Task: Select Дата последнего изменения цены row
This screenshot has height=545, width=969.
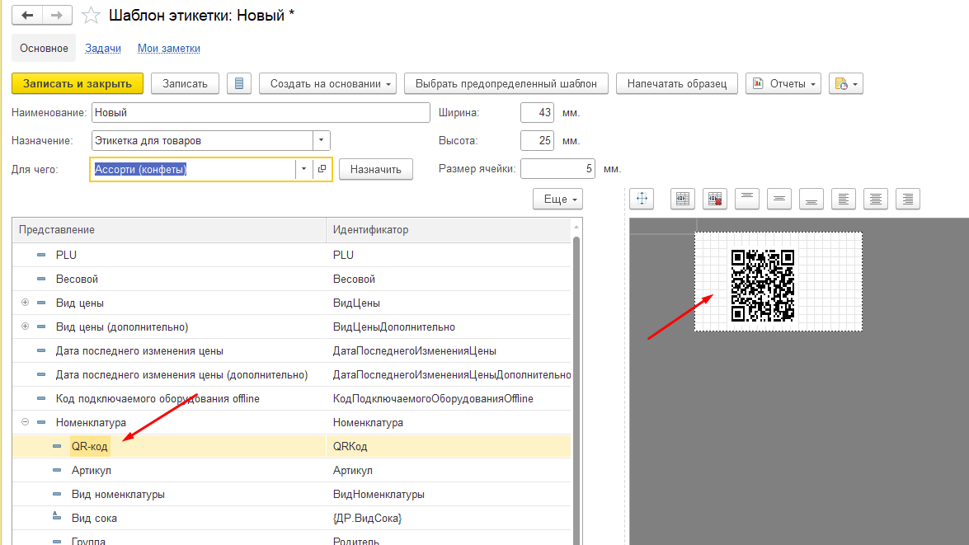Action: (291, 350)
